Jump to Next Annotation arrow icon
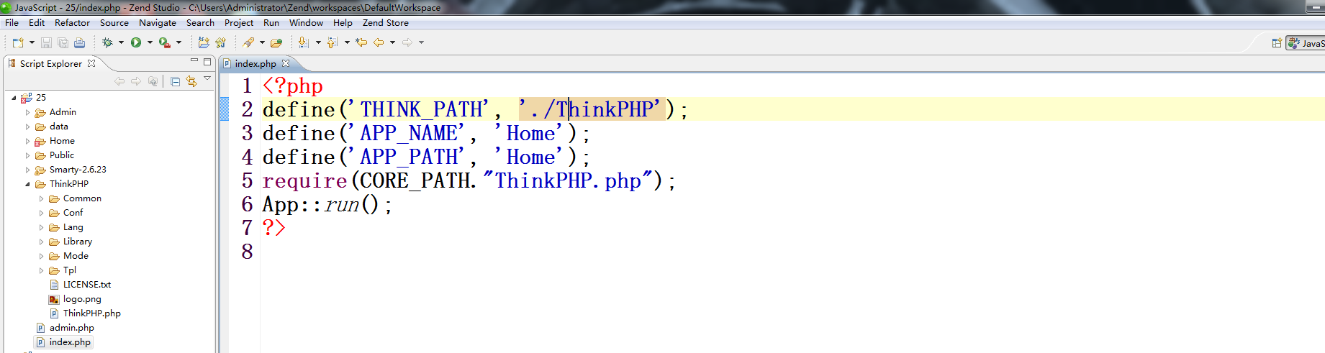 [304, 42]
